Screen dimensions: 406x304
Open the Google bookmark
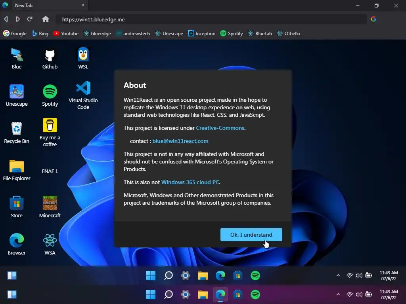[15, 34]
